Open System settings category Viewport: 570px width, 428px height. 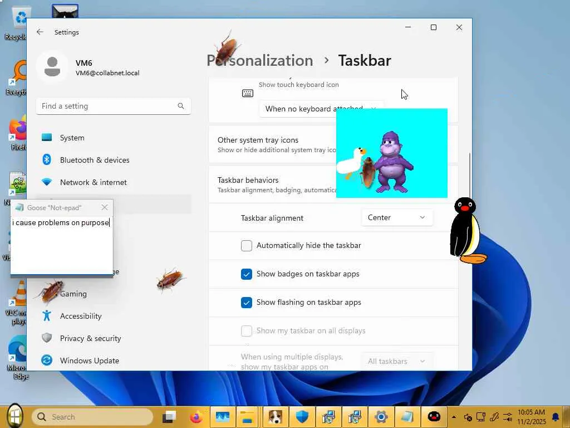pos(114,138)
